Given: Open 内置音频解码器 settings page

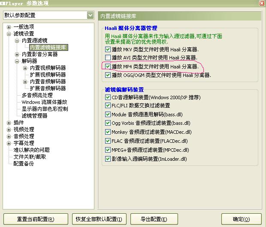Looking at the screenshot, I should [48, 82].
